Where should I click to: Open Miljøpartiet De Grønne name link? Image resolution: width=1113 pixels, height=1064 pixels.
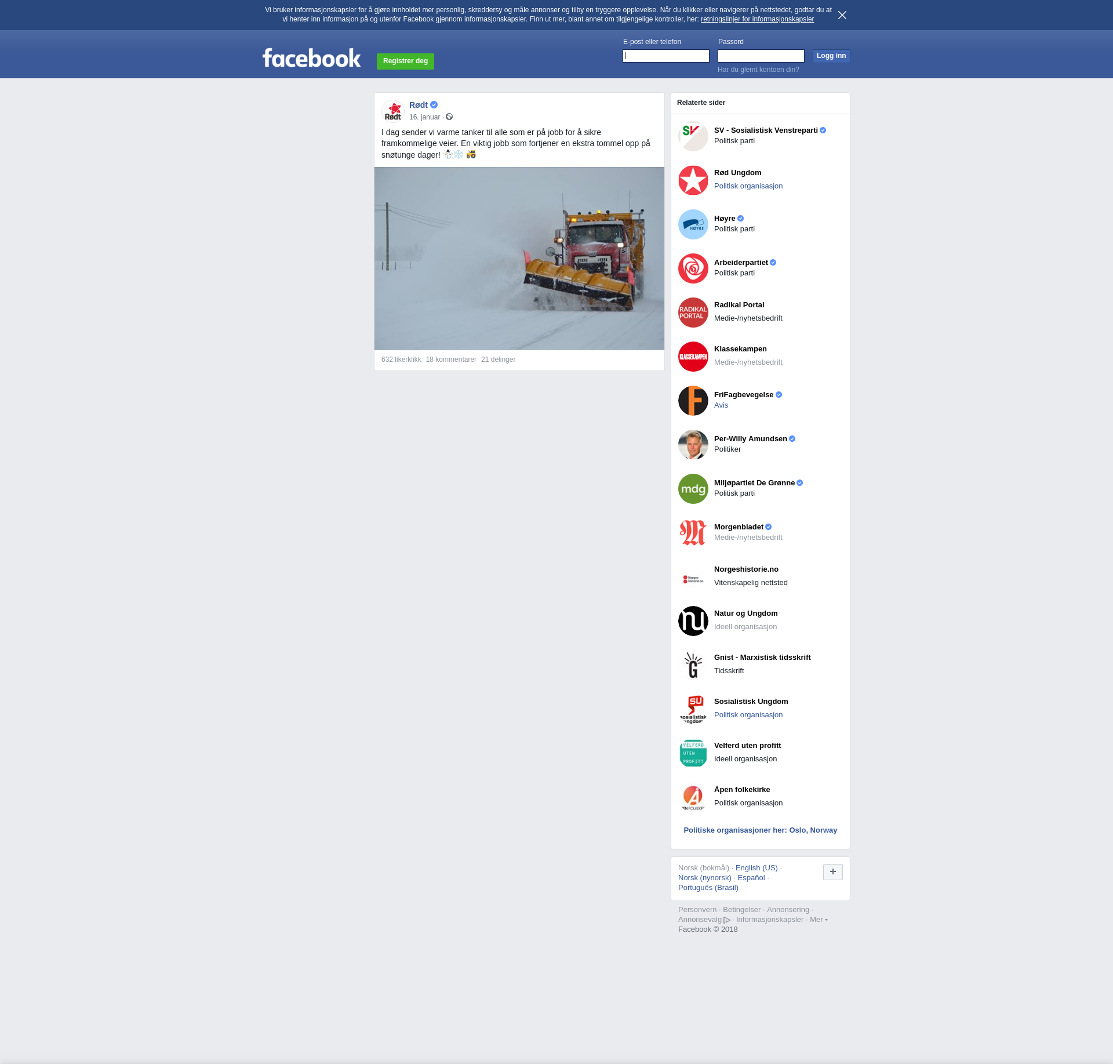coord(754,483)
